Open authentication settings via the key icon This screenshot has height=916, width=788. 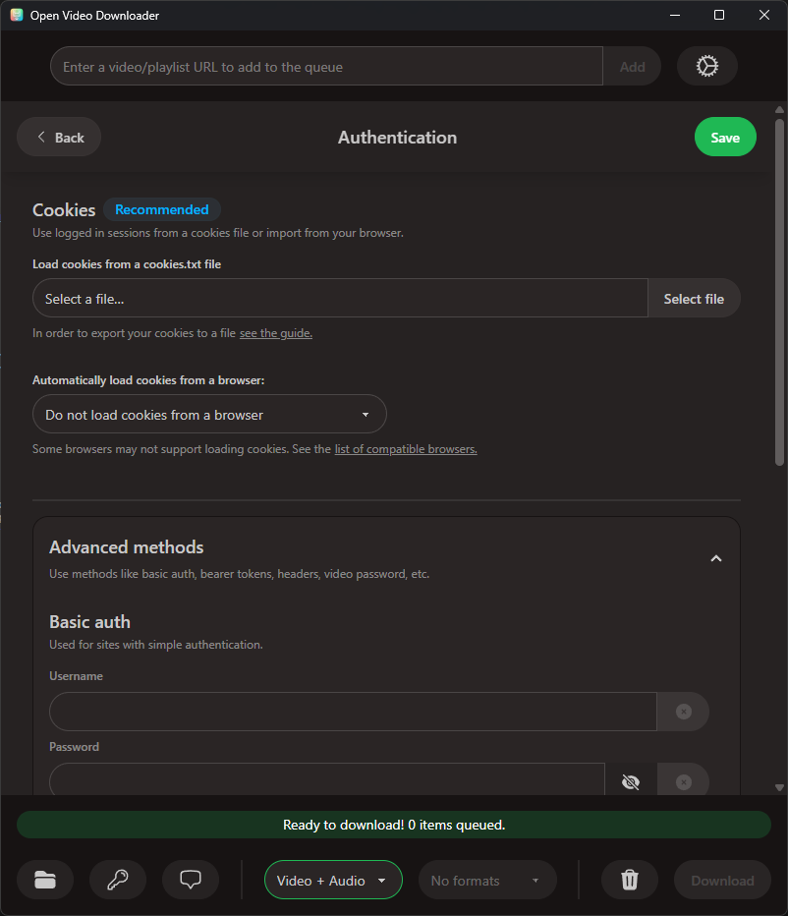point(118,880)
